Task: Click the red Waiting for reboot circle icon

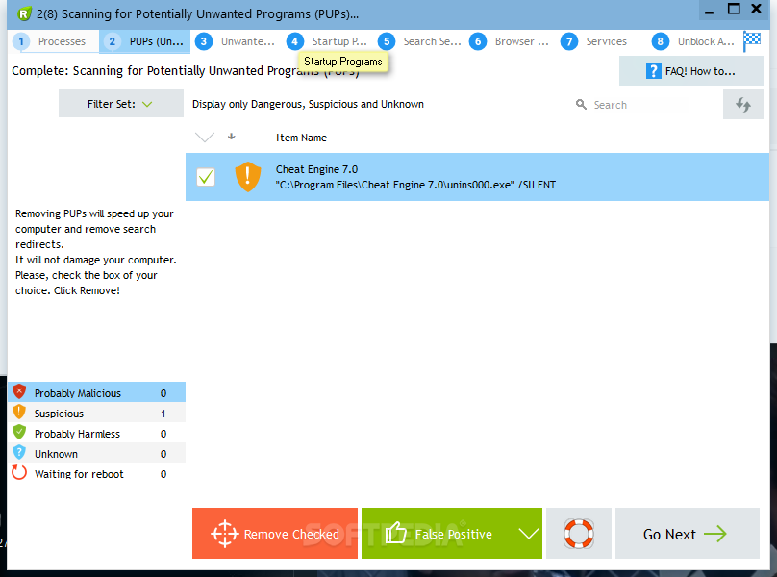Action: (19, 472)
